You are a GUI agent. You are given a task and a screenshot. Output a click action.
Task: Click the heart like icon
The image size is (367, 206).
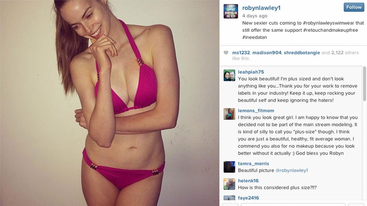click(x=226, y=53)
